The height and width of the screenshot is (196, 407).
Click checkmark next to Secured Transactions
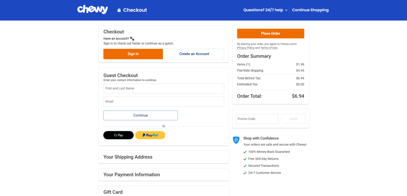[x=245, y=166]
